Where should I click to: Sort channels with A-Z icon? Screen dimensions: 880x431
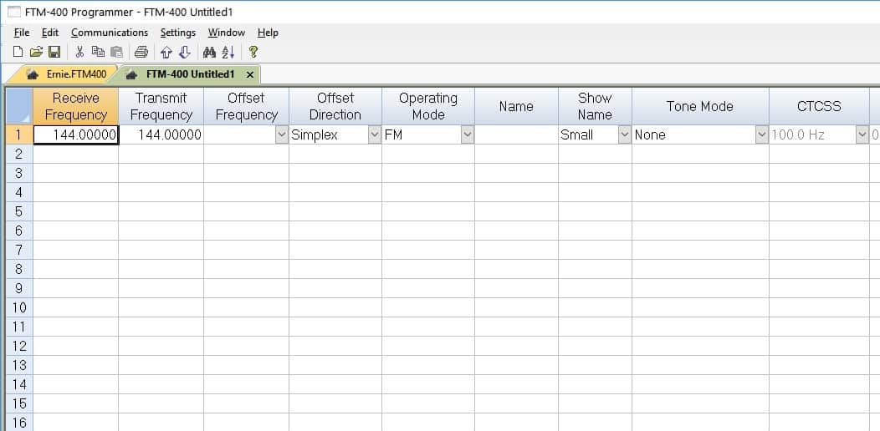pyautogui.click(x=228, y=52)
